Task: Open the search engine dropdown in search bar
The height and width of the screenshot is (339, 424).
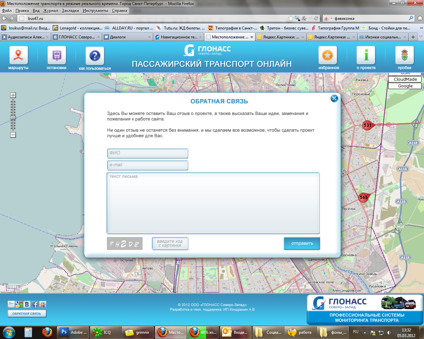Action: pos(328,19)
